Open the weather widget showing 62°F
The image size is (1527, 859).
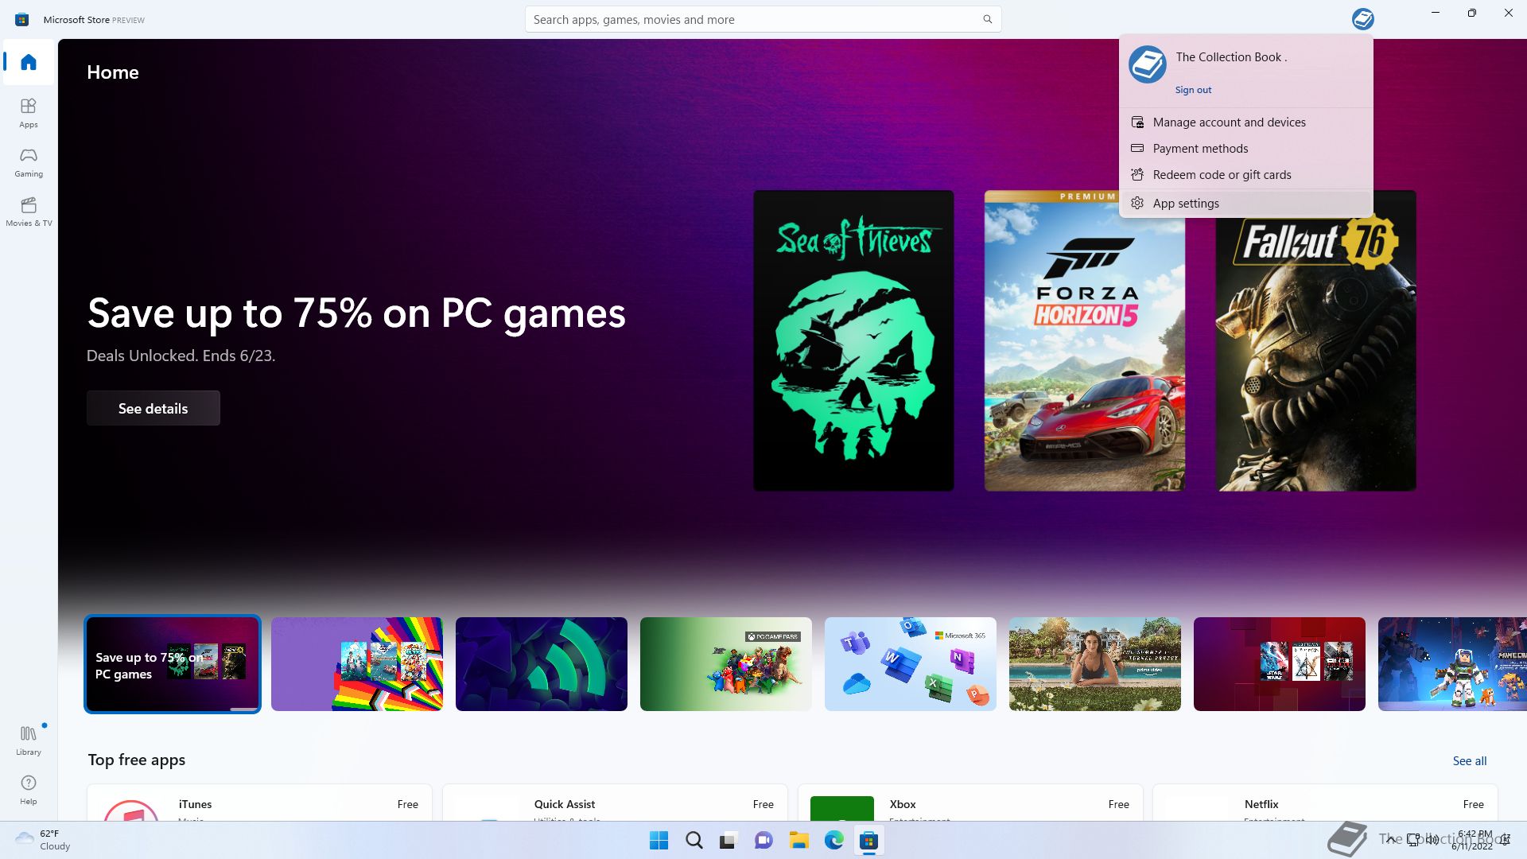click(44, 841)
